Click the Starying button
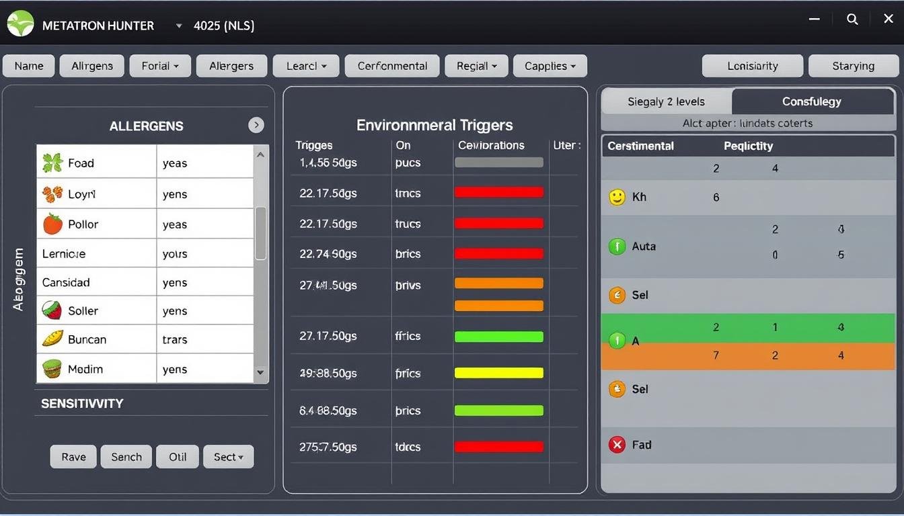Image resolution: width=904 pixels, height=516 pixels. click(853, 66)
